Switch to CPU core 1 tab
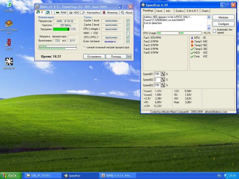The image size is (239, 179). click(x=50, y=12)
